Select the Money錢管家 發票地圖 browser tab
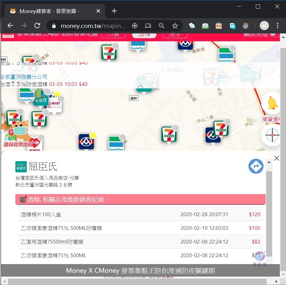 55,11
